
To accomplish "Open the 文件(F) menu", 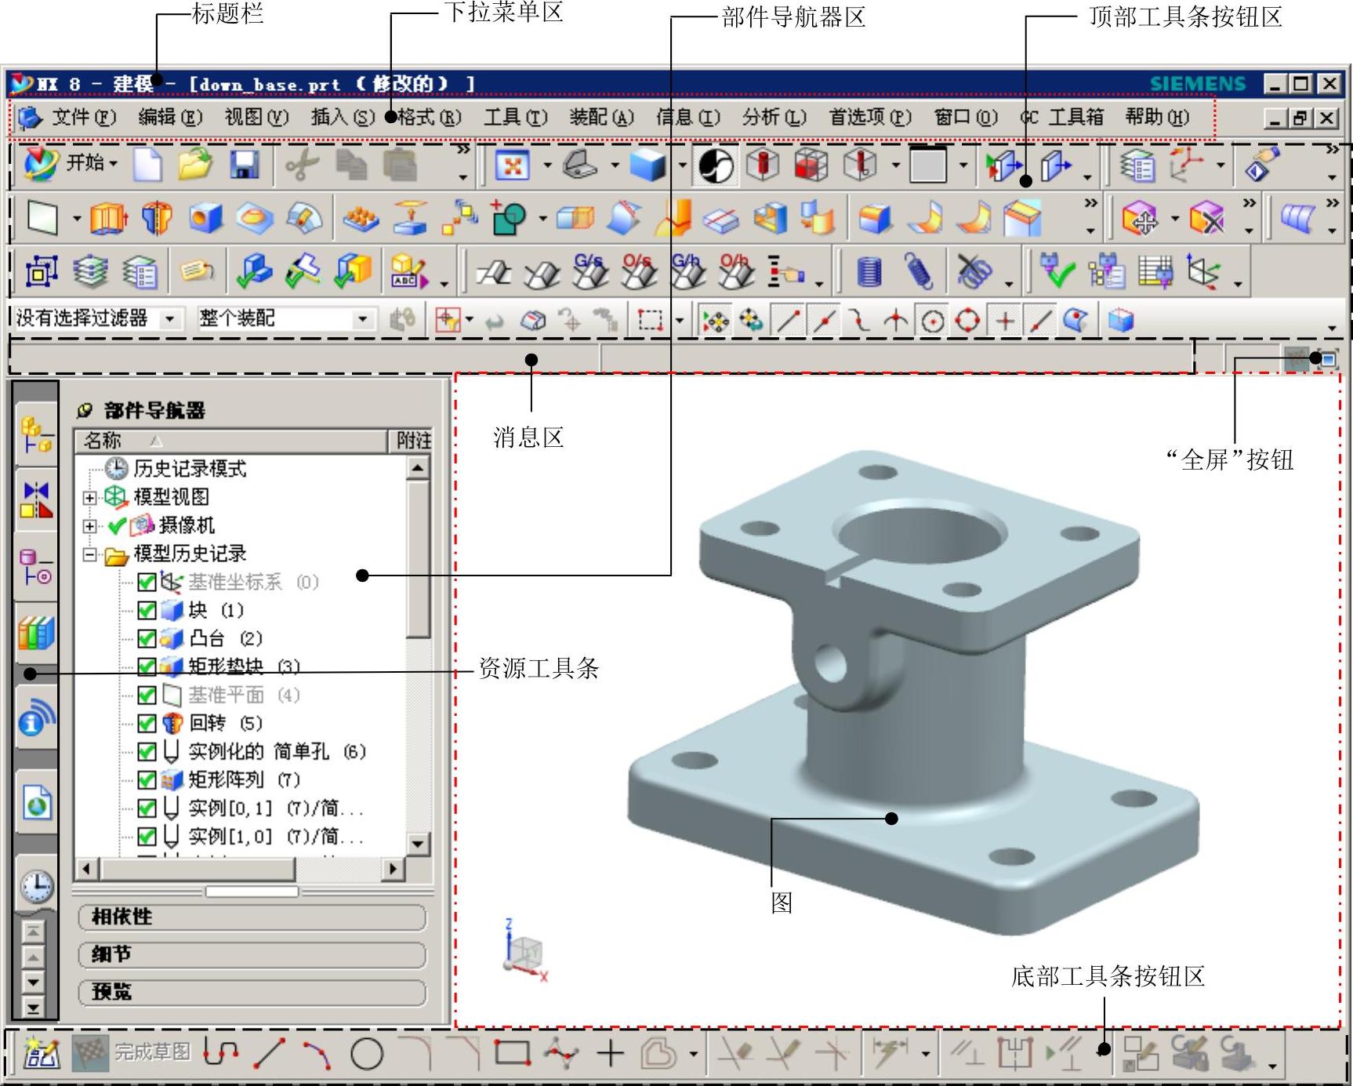I will pyautogui.click(x=83, y=117).
